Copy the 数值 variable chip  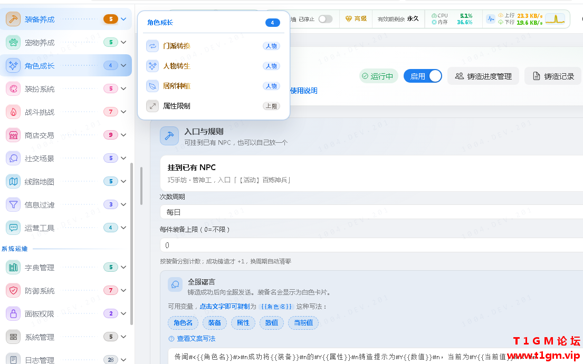(x=271, y=323)
